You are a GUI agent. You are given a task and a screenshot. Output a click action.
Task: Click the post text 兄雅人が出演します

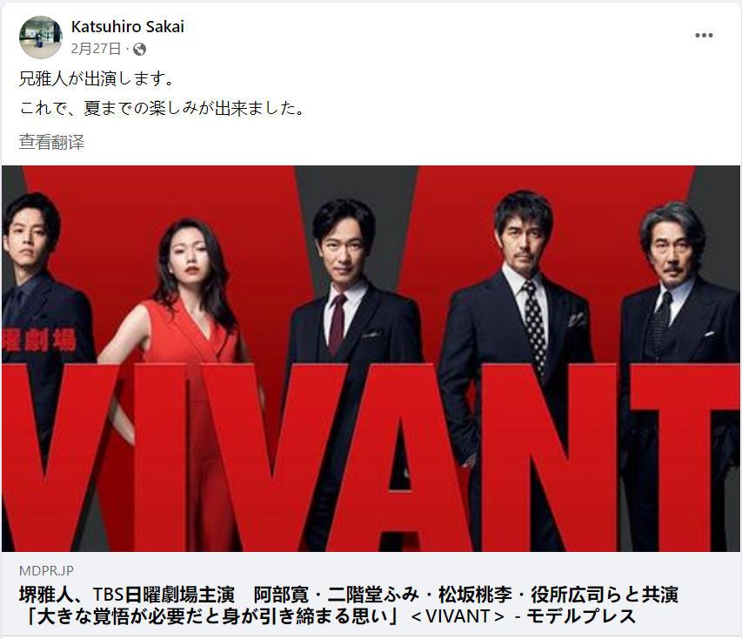pyautogui.click(x=97, y=78)
